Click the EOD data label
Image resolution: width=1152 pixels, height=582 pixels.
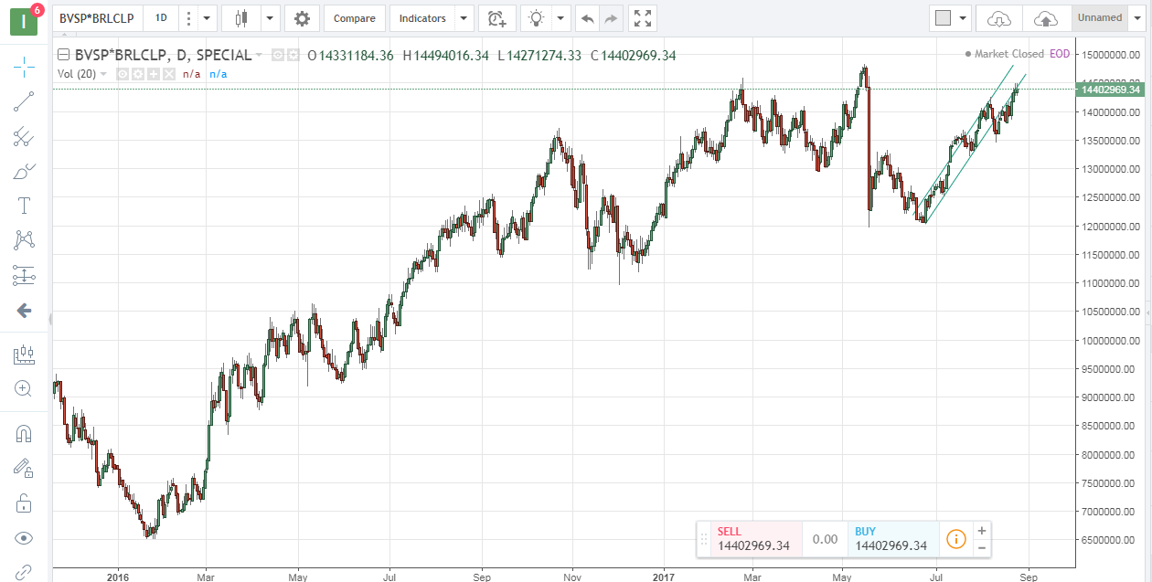click(1060, 54)
